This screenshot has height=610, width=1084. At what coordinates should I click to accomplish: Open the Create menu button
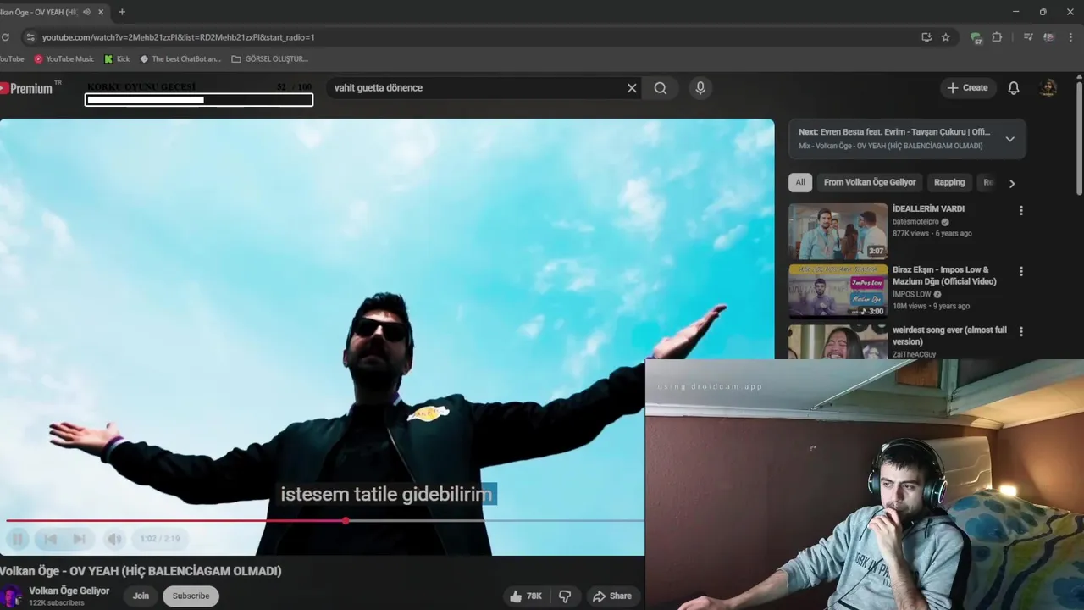pyautogui.click(x=967, y=88)
